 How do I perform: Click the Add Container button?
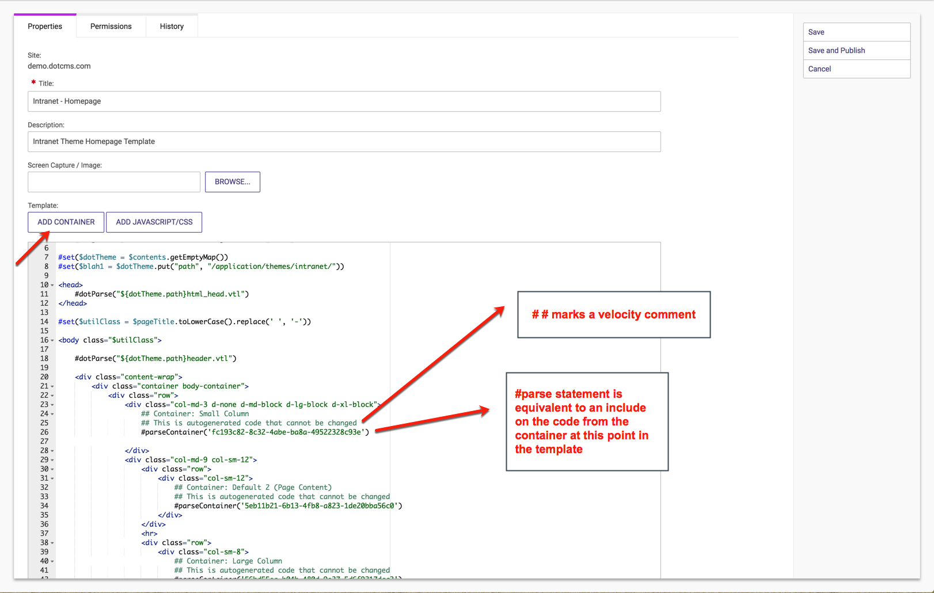(x=66, y=222)
